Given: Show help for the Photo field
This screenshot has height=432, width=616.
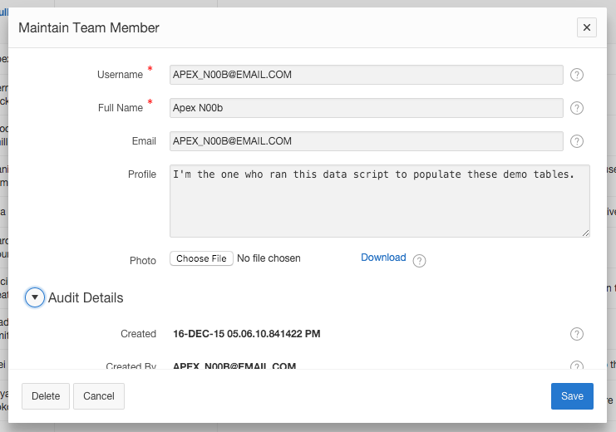Looking at the screenshot, I should [x=420, y=261].
